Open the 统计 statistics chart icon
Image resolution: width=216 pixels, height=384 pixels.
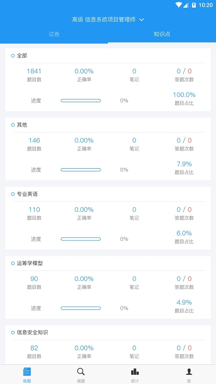[x=135, y=372]
